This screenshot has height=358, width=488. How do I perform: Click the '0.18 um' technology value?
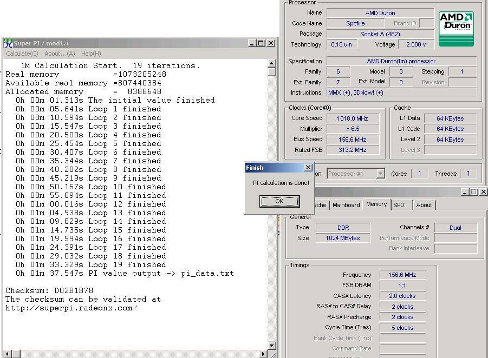341,44
